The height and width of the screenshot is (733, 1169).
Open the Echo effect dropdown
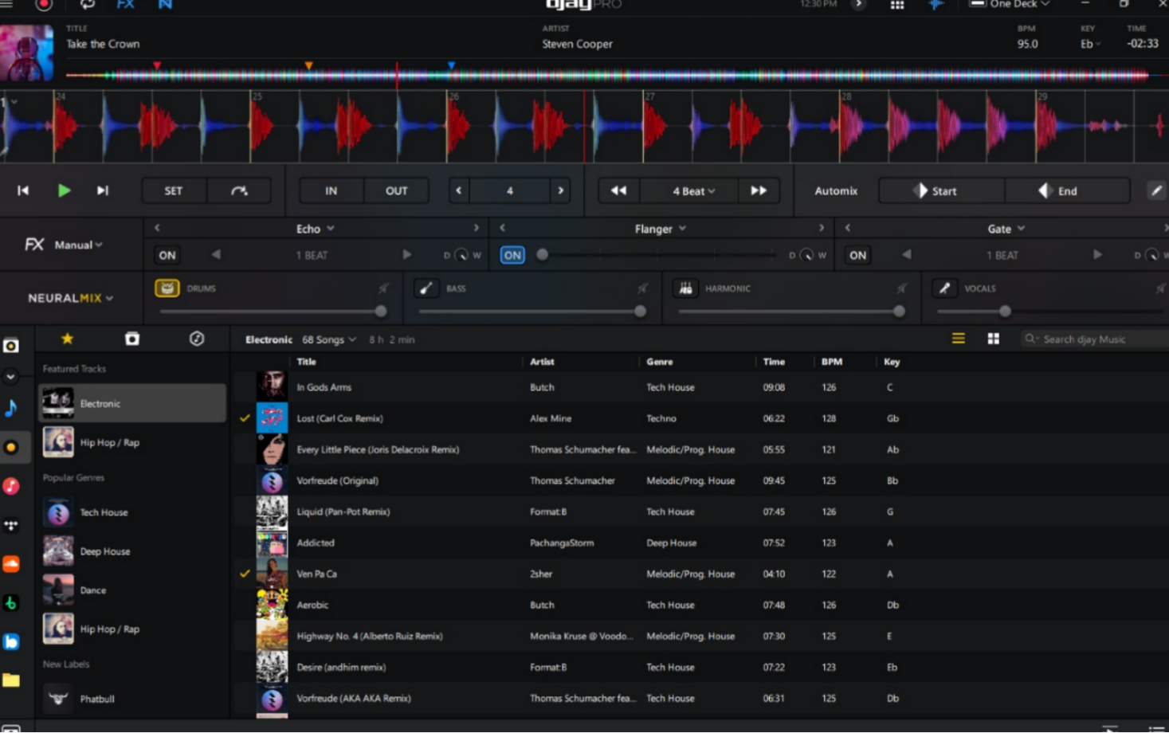coord(316,229)
